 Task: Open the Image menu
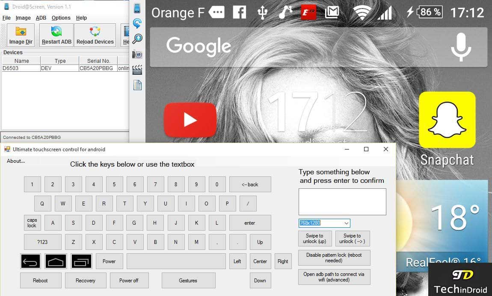point(23,18)
